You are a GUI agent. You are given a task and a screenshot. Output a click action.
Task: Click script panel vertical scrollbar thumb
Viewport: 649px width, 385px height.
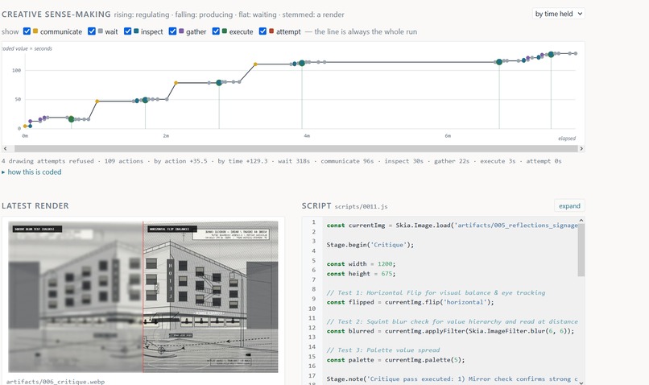pos(581,250)
